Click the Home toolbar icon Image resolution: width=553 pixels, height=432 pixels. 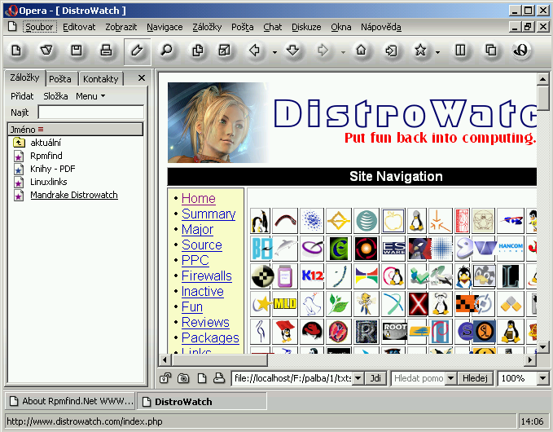point(361,51)
